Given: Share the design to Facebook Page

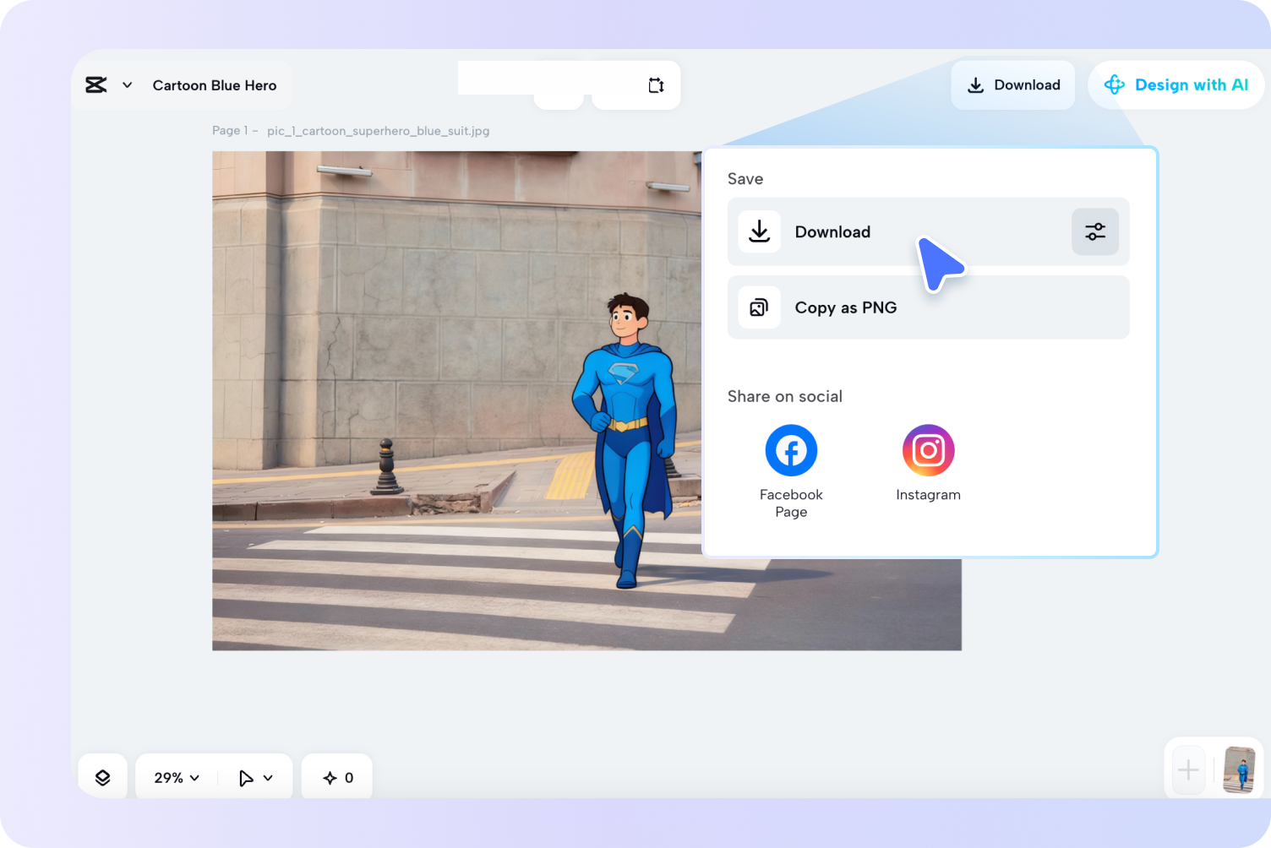Looking at the screenshot, I should coord(790,450).
